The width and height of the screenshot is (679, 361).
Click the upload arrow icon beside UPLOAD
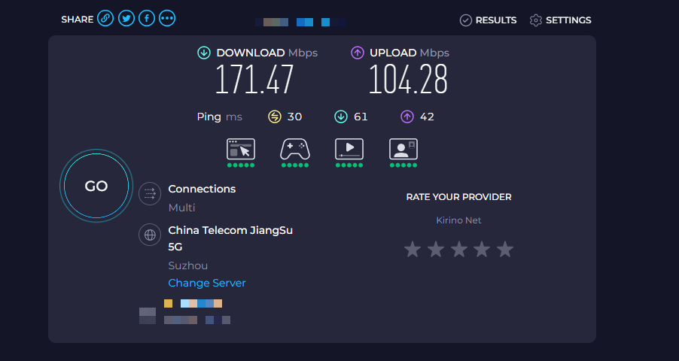point(358,53)
